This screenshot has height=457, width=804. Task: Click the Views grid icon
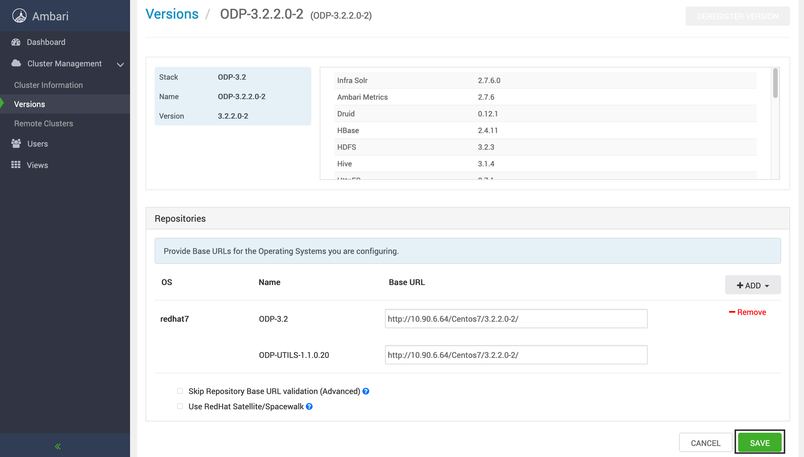click(x=16, y=165)
